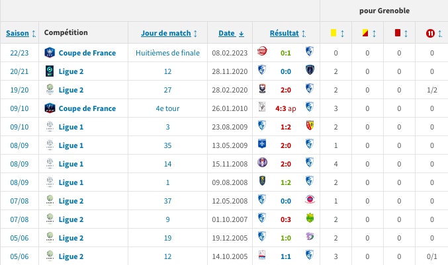Screen dimensions: 448x265
Task: Click the home club crest in the 15.11.2008 match row
Action: (x=262, y=164)
